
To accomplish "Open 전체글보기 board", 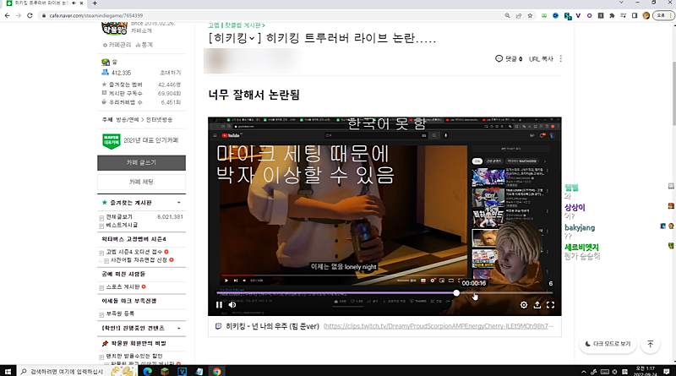I will click(x=119, y=217).
